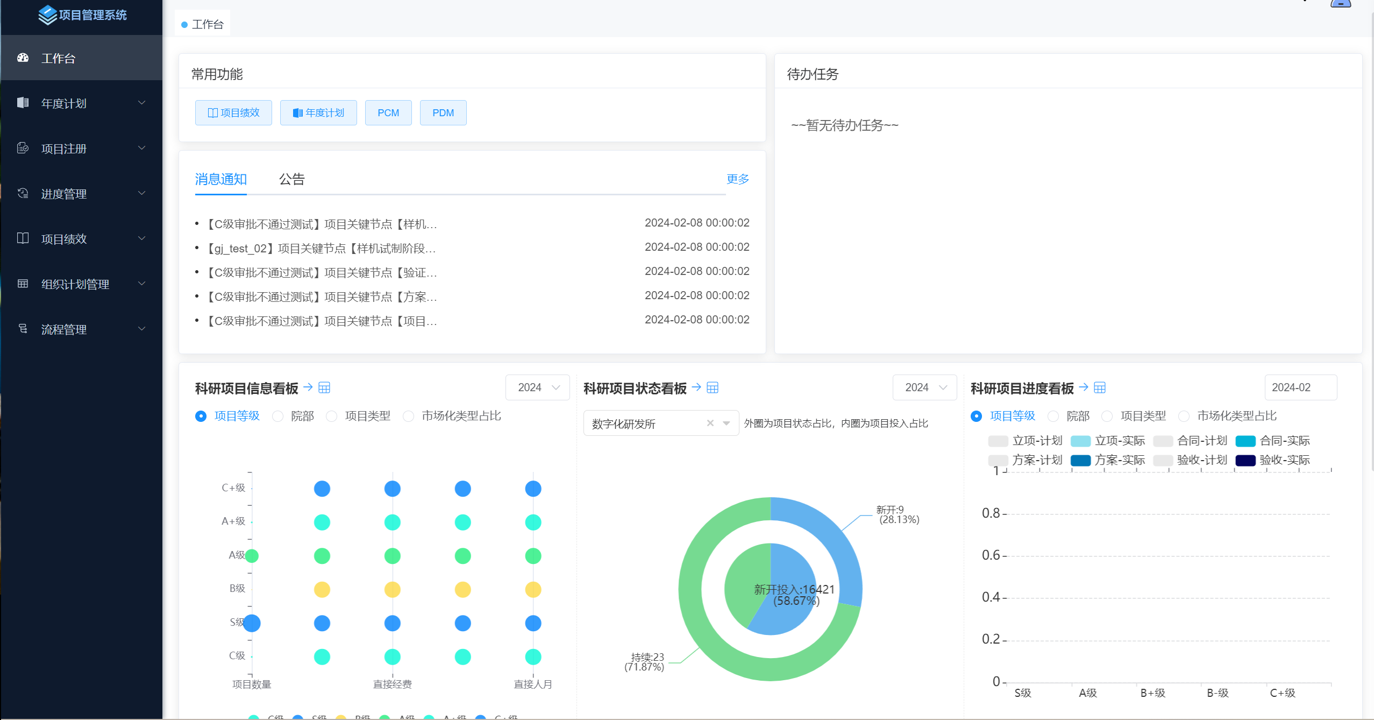Toggle the 验收-计划 legend item
Viewport: 1374px width, 720px height.
(1190, 460)
